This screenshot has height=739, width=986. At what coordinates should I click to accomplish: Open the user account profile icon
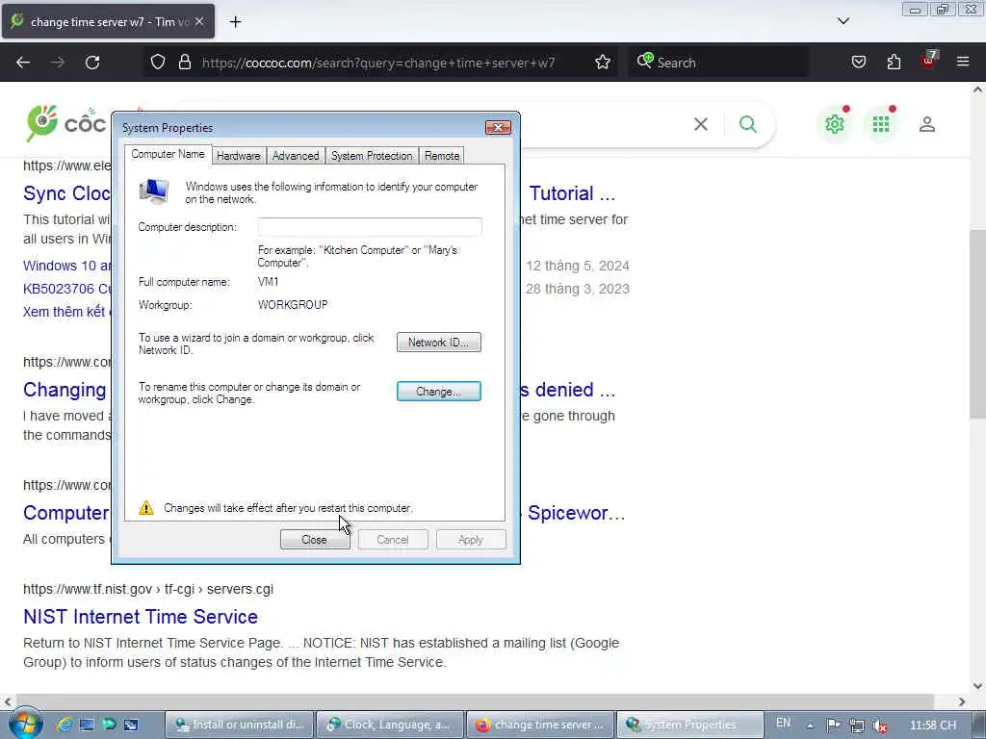point(927,124)
